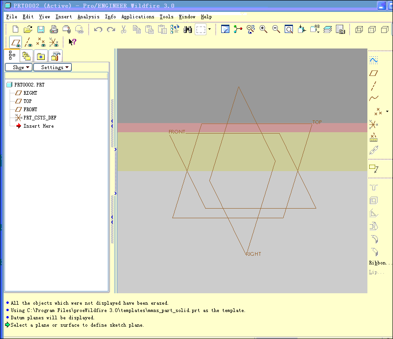
Task: Open saved view list icon
Action: coord(315,29)
